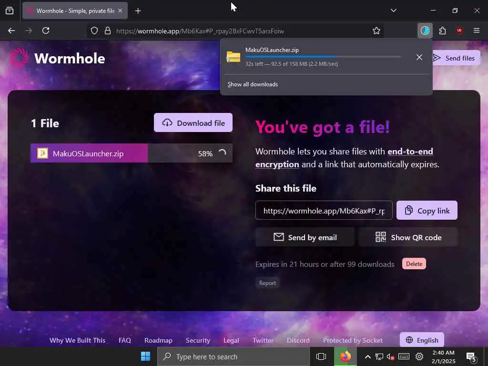This screenshot has height=366, width=488.
Task: Click the 58% loading spinner
Action: pyautogui.click(x=222, y=153)
